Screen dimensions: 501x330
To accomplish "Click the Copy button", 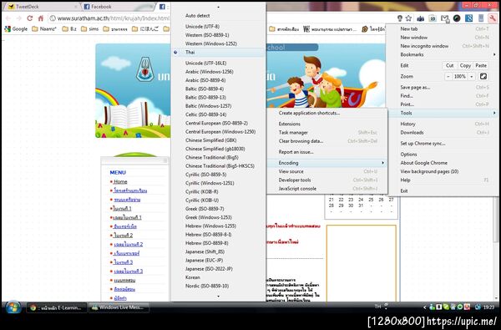I will tap(465, 65).
